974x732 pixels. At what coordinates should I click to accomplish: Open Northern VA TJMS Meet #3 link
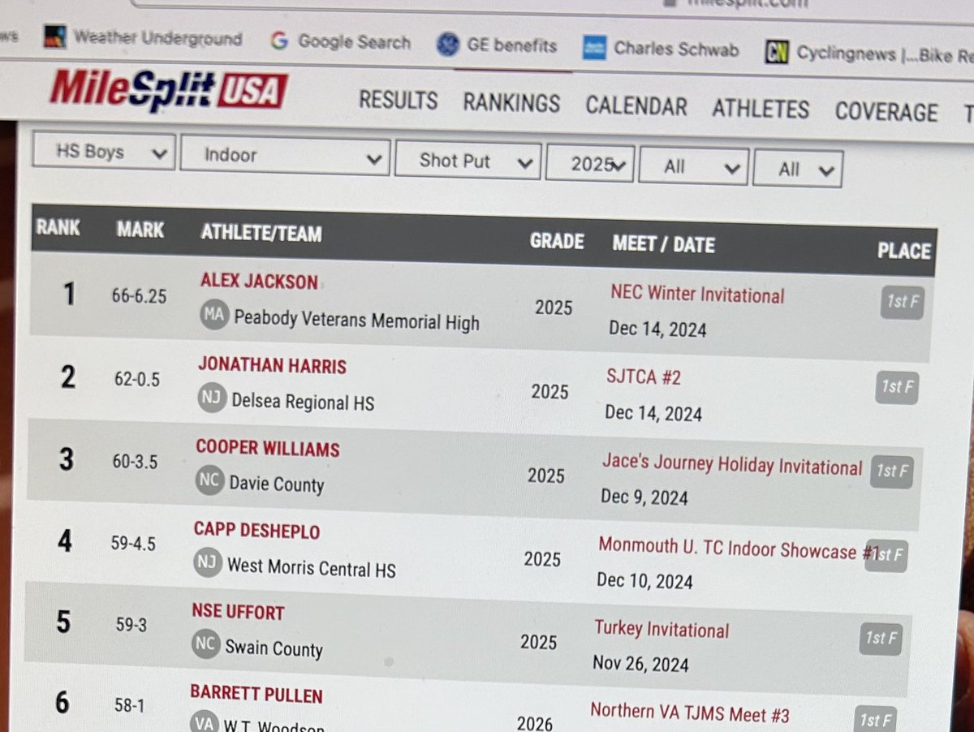(689, 713)
